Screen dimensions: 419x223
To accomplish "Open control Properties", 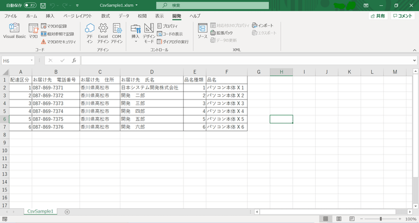I will (x=167, y=26).
